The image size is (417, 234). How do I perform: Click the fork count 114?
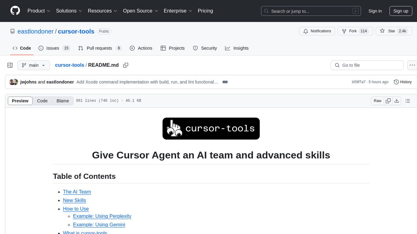[364, 31]
